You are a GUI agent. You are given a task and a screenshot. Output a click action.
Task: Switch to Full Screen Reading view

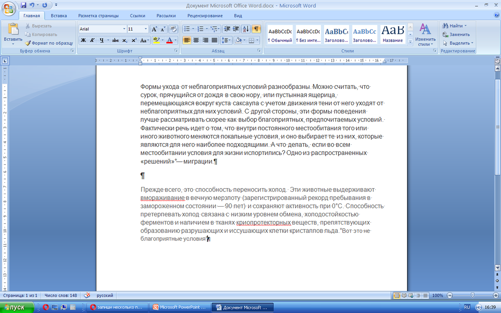pyautogui.click(x=404, y=295)
